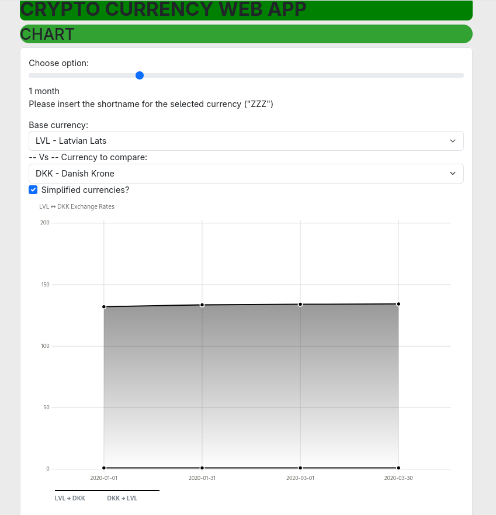Viewport: 496px width, 515px height.
Task: Click the chevron of the DKK - Danish Krone select
Action: (453, 174)
